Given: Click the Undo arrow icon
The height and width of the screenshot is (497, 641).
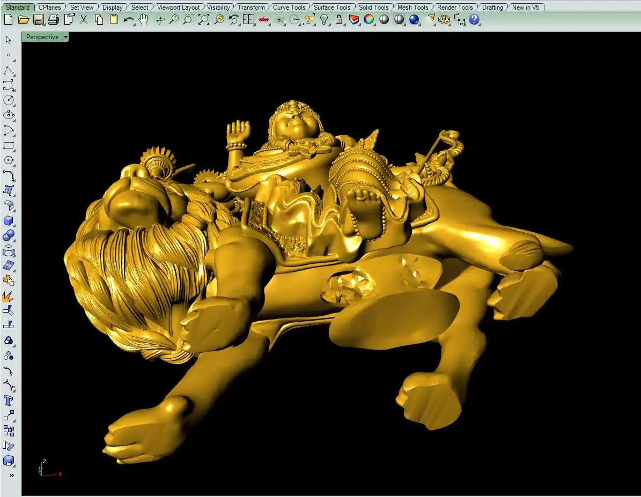Looking at the screenshot, I should tap(128, 20).
